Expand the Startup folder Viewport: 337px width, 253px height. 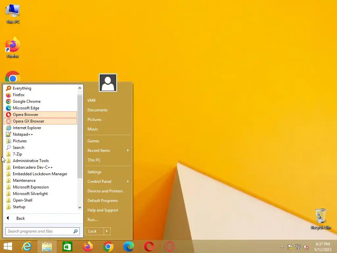point(40,207)
